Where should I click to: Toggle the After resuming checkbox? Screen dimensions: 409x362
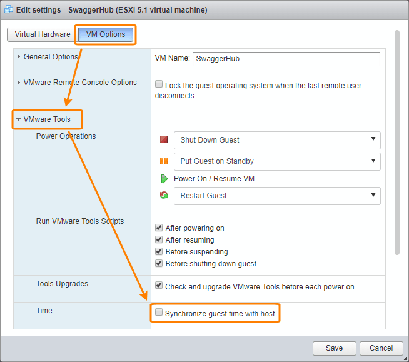click(x=159, y=240)
